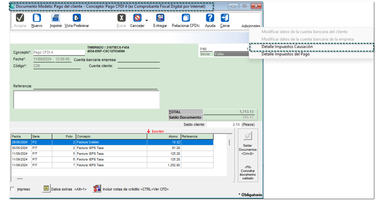This screenshot has height=201, width=377.
Task: Click the Nuevo document icon
Action: tap(37, 18)
